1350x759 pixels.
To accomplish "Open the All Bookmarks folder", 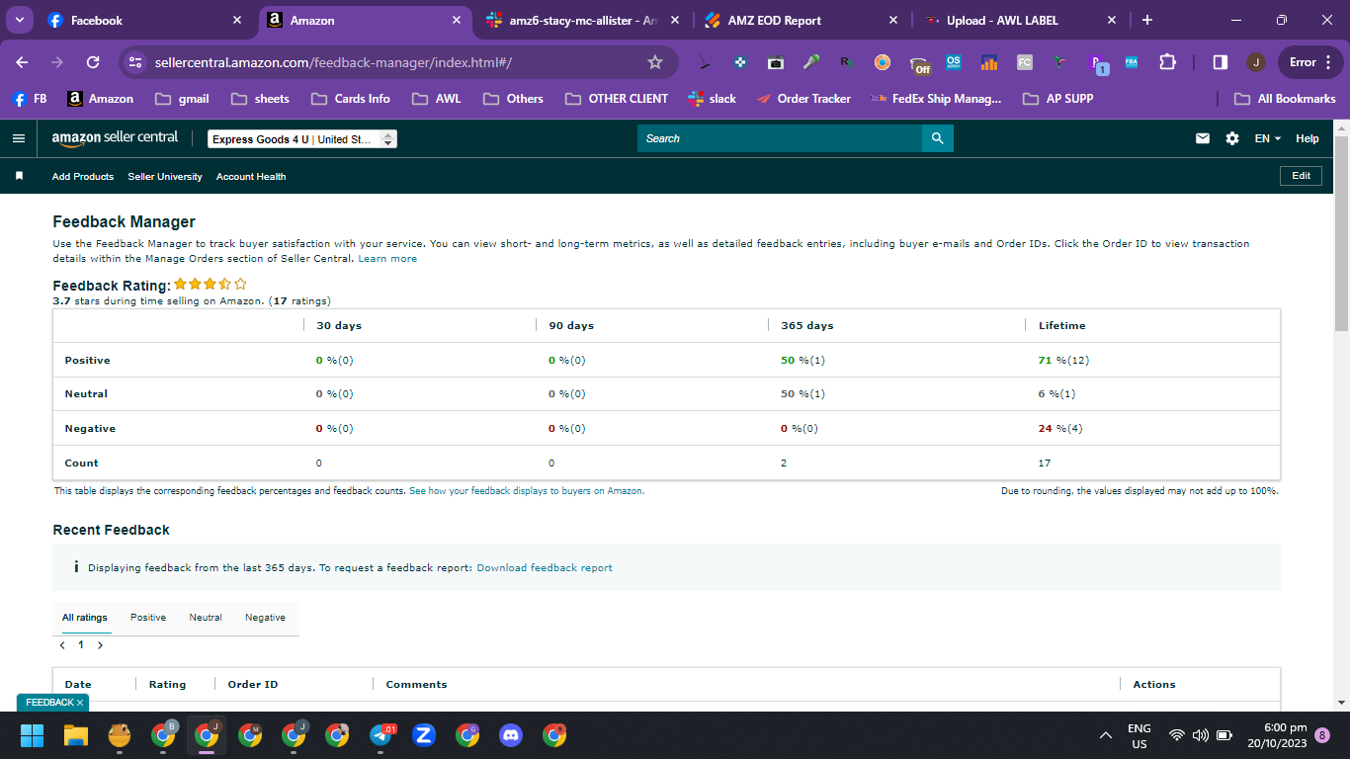I will click(x=1286, y=99).
